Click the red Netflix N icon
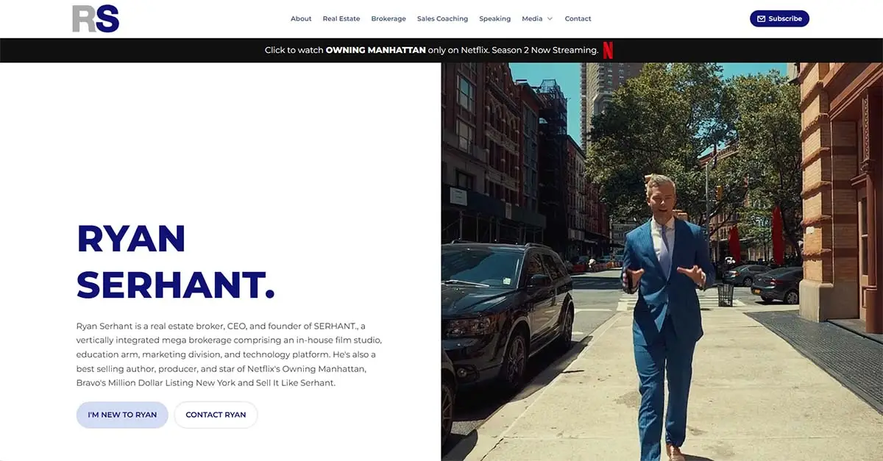Screen dimensions: 883x461 tap(608, 50)
